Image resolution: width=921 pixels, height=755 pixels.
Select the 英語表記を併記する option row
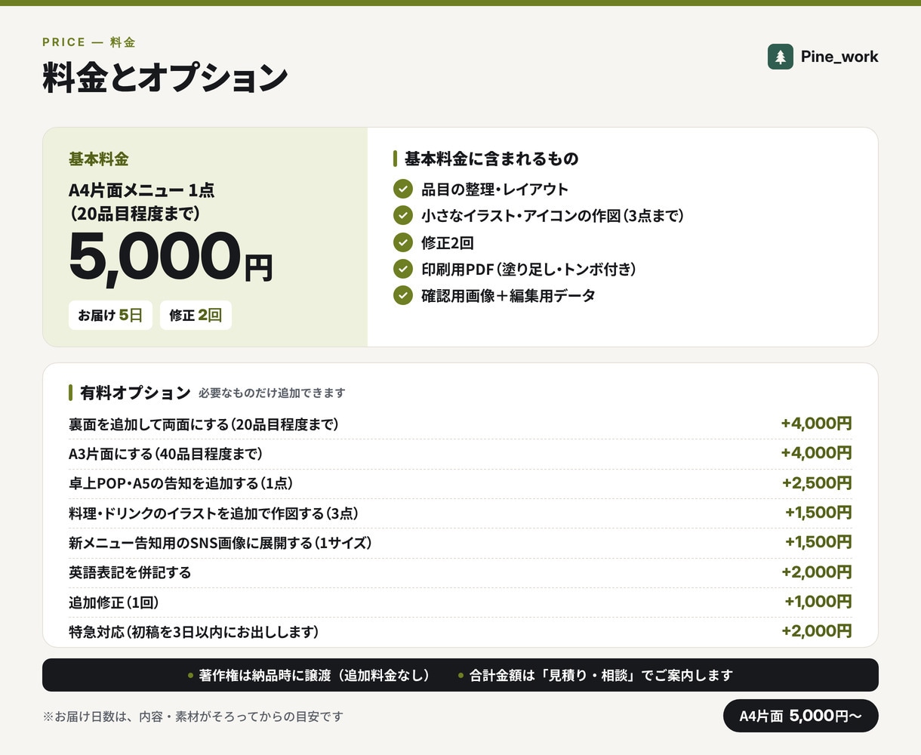tap(461, 572)
